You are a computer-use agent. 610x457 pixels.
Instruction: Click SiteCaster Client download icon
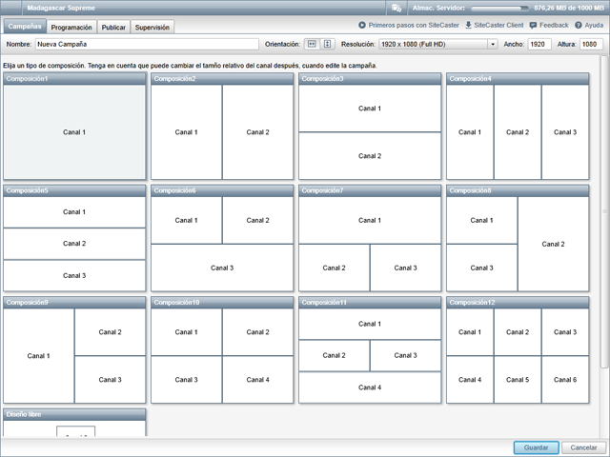[468, 25]
